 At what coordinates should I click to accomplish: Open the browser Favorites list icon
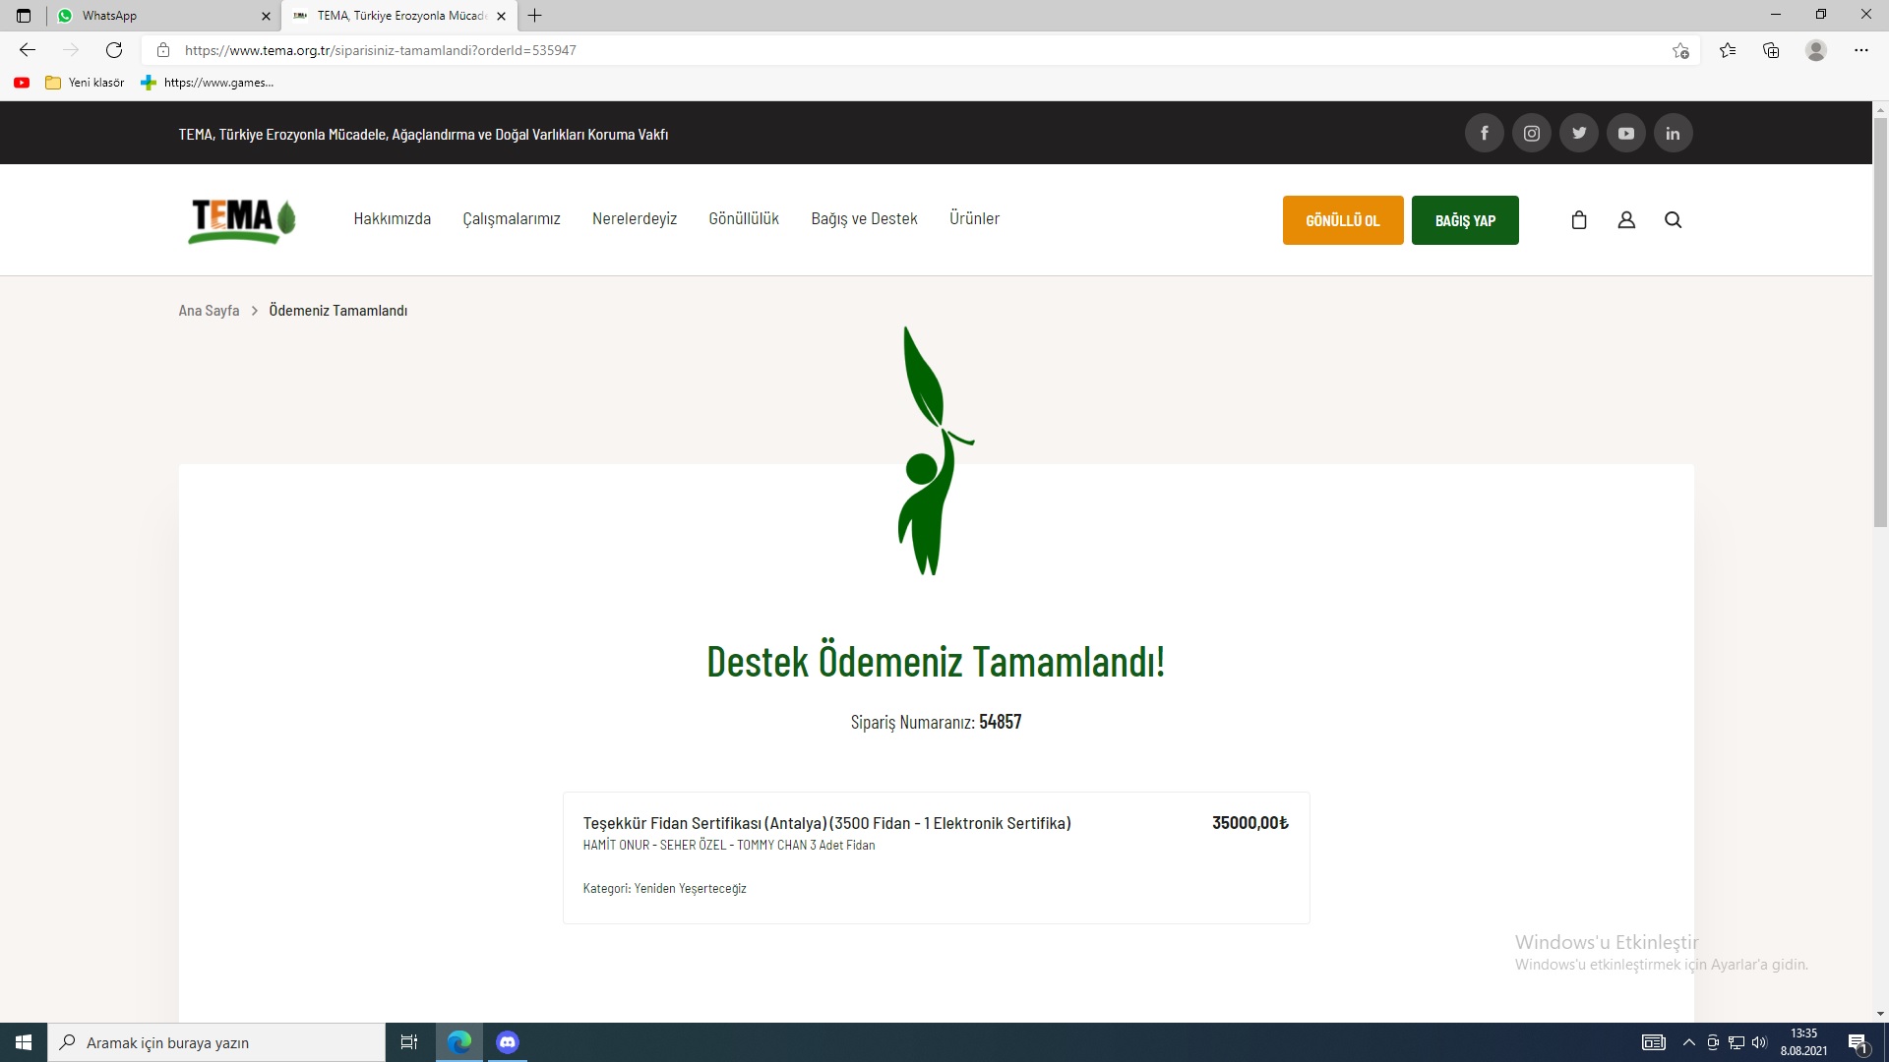tap(1728, 50)
